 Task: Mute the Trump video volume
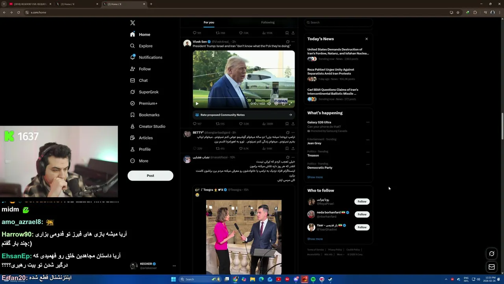(x=269, y=104)
